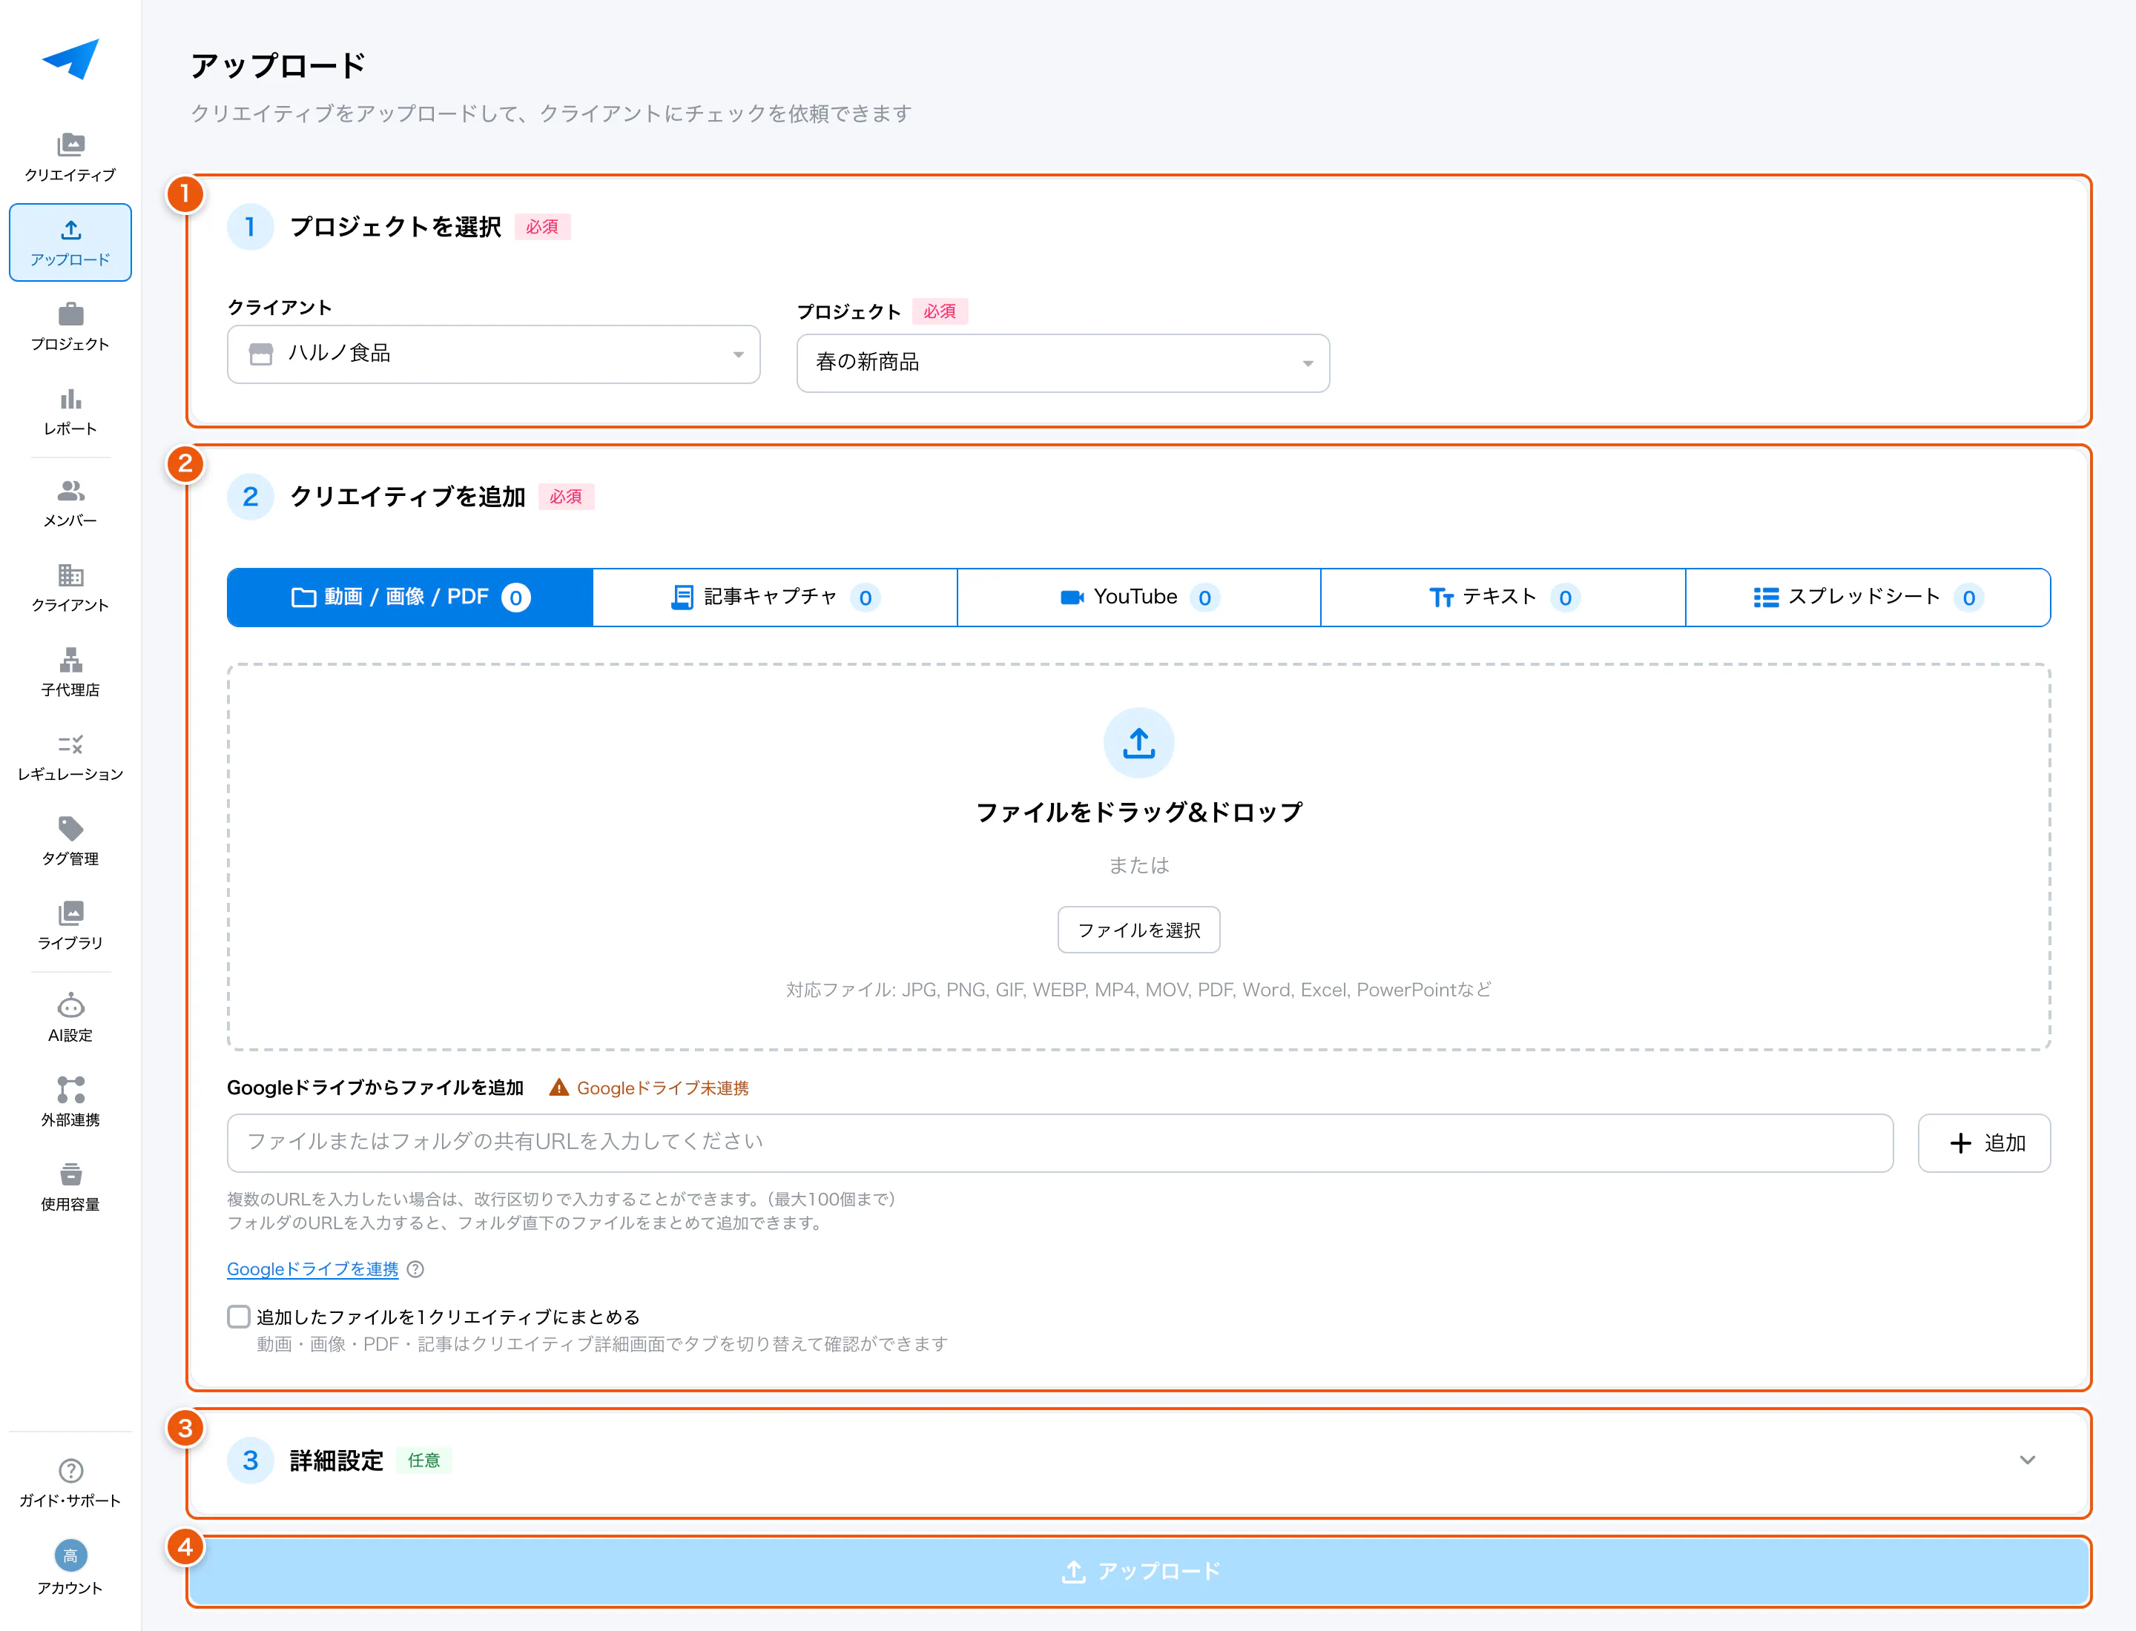2136x1631 pixels.
Task: Click the Googleドライブ未連携 warning text
Action: click(662, 1088)
